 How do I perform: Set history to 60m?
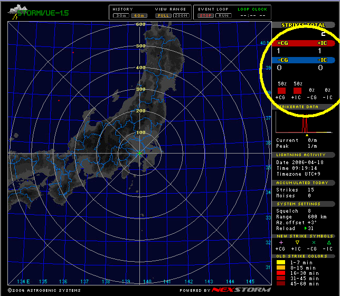[x=139, y=16]
